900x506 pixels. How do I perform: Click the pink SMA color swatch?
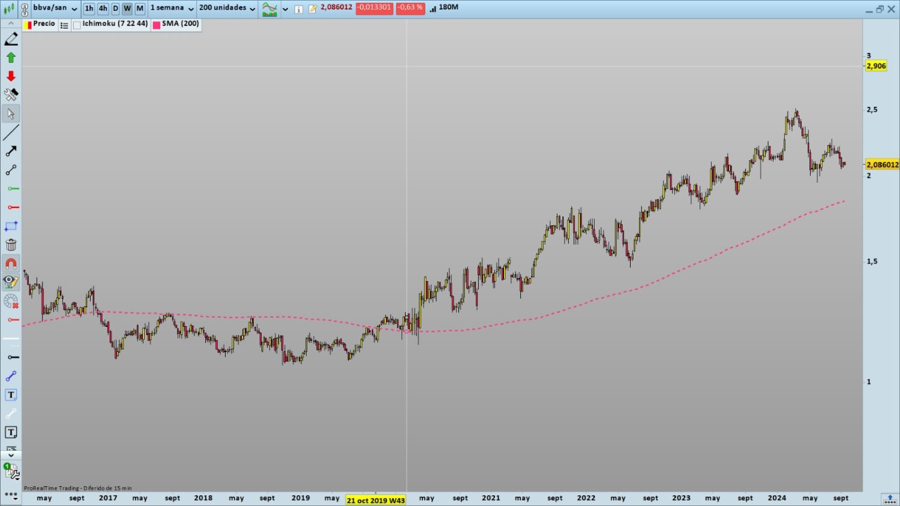[x=157, y=25]
